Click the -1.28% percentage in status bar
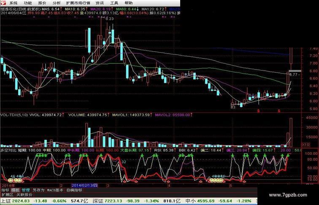The image size is (319, 205). (244, 201)
